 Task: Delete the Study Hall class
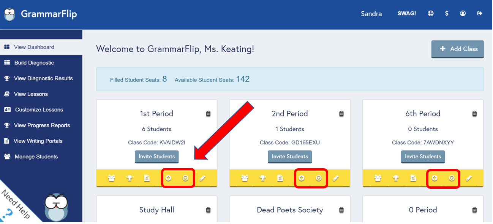(208, 210)
